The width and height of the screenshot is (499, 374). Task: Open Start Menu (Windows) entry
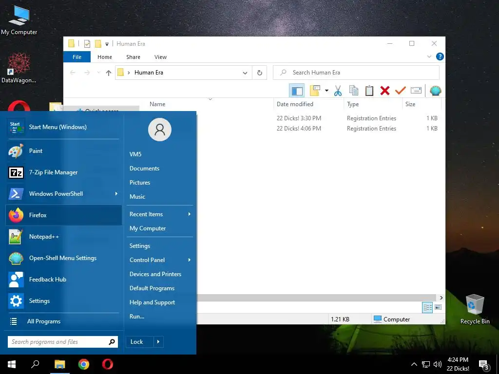tap(64, 127)
